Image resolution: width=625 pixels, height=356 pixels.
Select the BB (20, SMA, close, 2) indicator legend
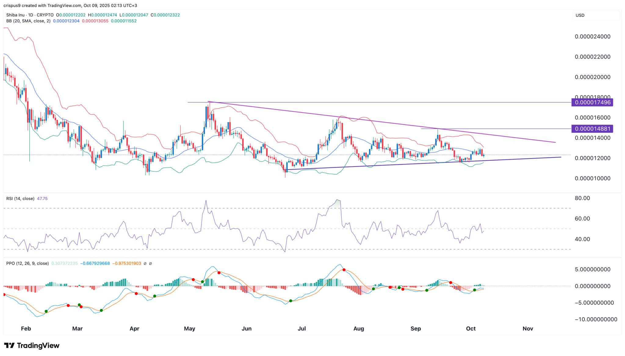tap(28, 21)
